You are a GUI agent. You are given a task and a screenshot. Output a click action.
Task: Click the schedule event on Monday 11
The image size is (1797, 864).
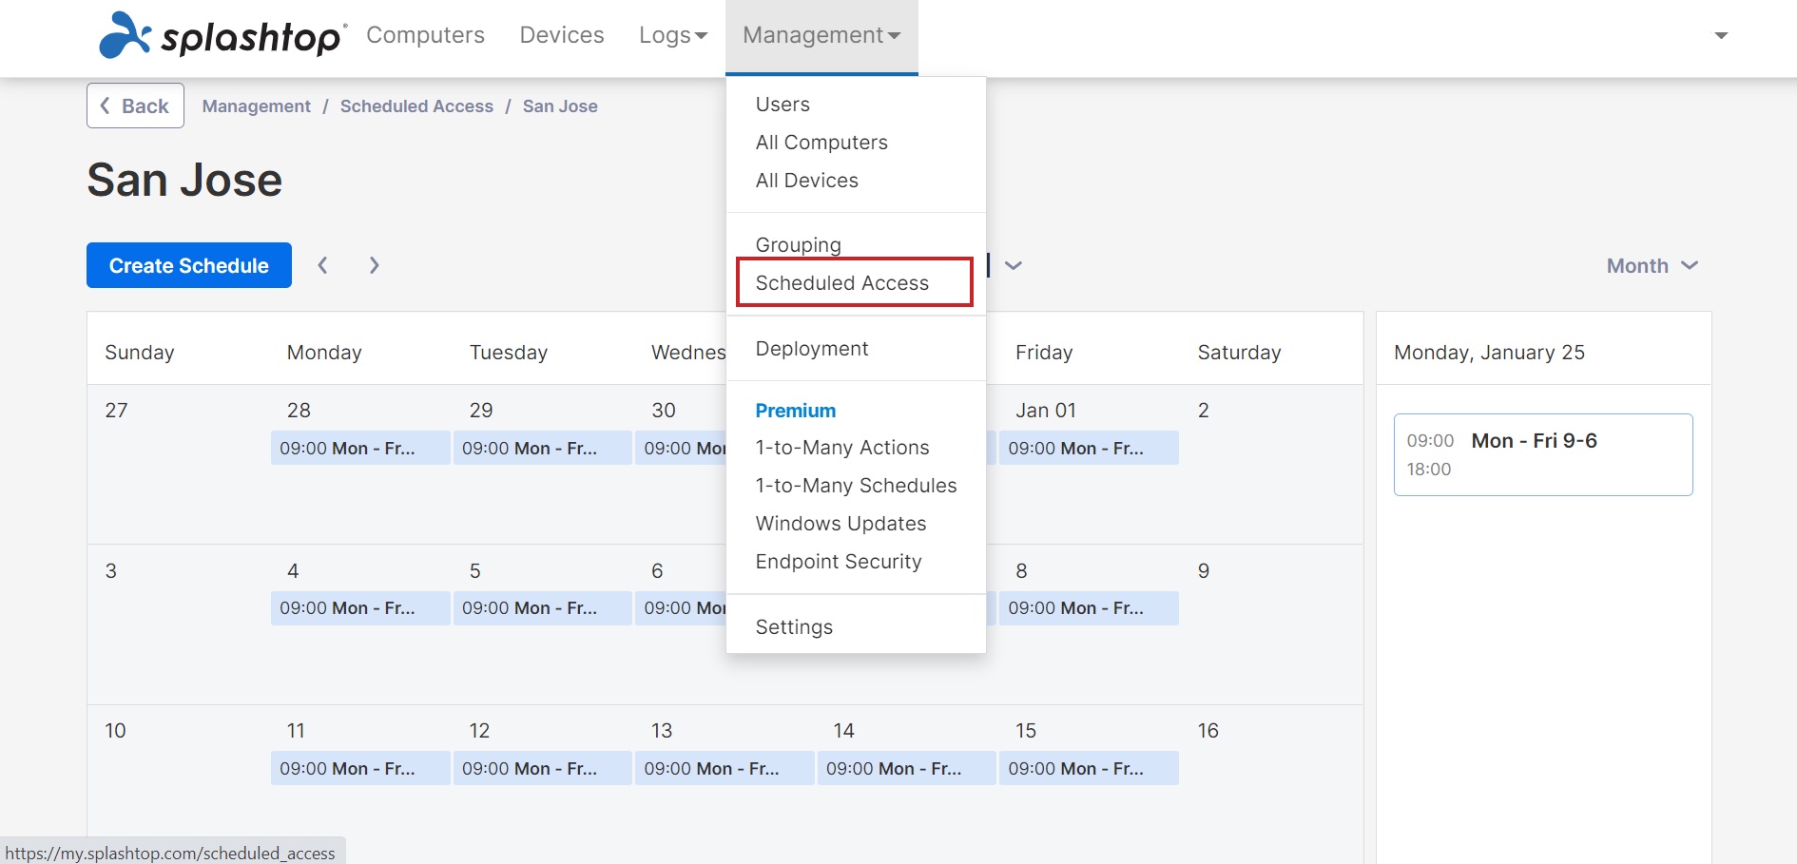pyautogui.click(x=359, y=768)
